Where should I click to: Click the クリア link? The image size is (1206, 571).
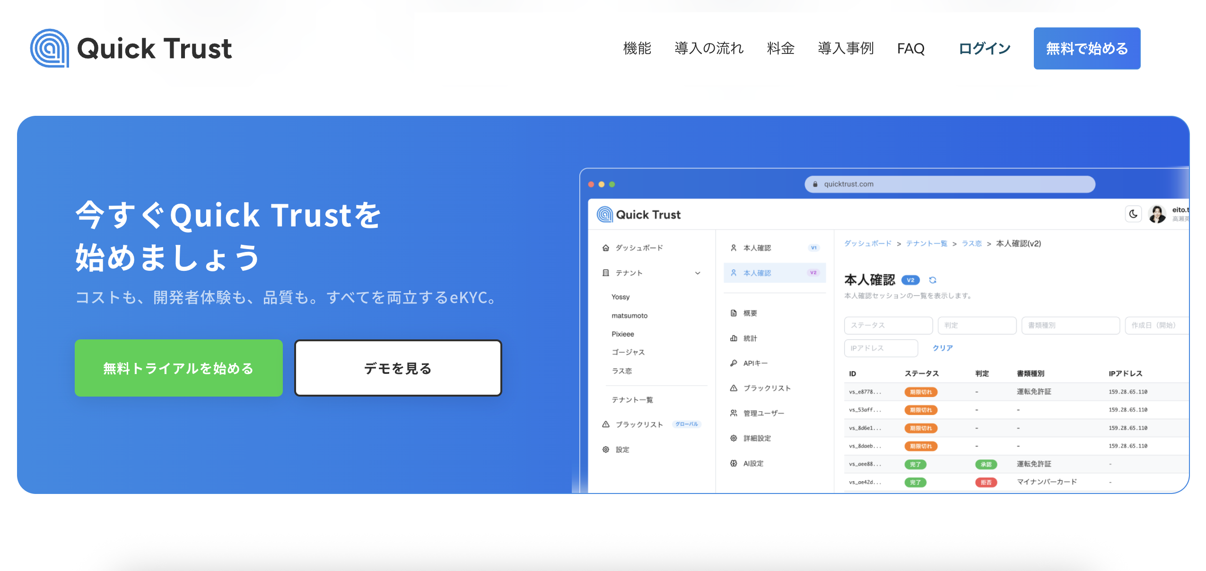point(943,348)
